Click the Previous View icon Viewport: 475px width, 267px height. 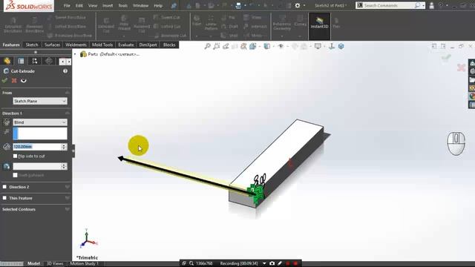click(226, 46)
